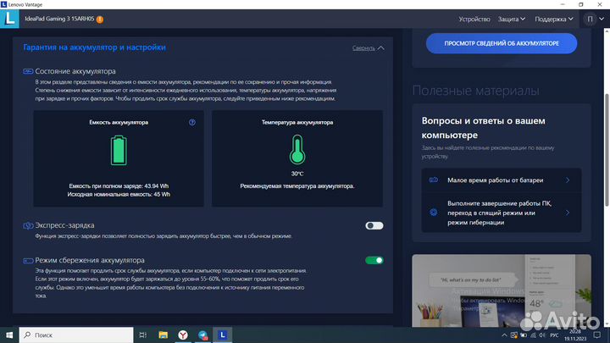Click the battery status section icon
The height and width of the screenshot is (343, 610).
28,71
